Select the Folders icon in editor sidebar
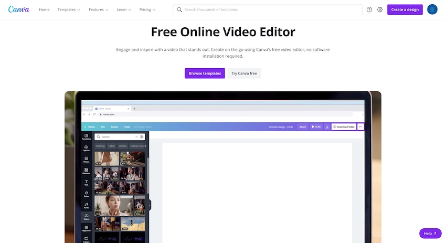The width and height of the screenshot is (446, 243). 86,239
